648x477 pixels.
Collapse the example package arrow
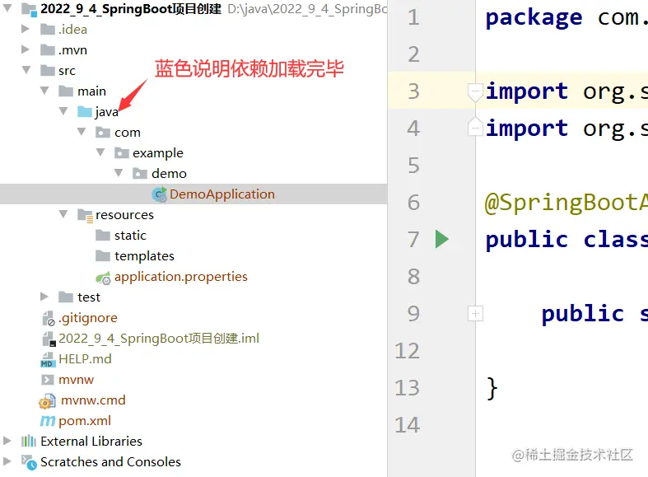pyautogui.click(x=100, y=152)
